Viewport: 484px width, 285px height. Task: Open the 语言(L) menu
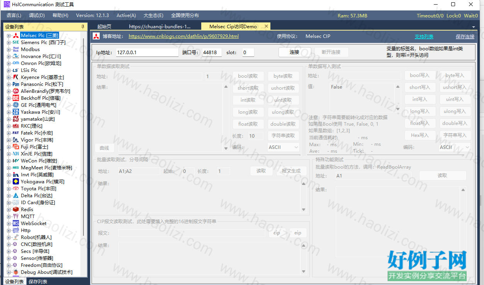coord(14,15)
